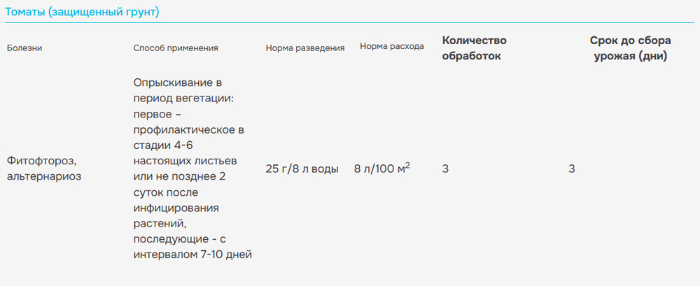The height and width of the screenshot is (286, 700).
Task: Select the Болезни column header
Action: point(24,48)
